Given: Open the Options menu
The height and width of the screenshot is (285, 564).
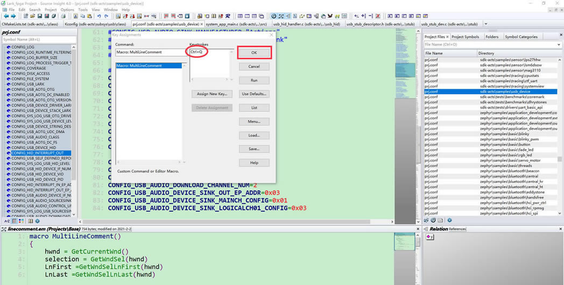Looking at the screenshot, I should click(x=67, y=10).
